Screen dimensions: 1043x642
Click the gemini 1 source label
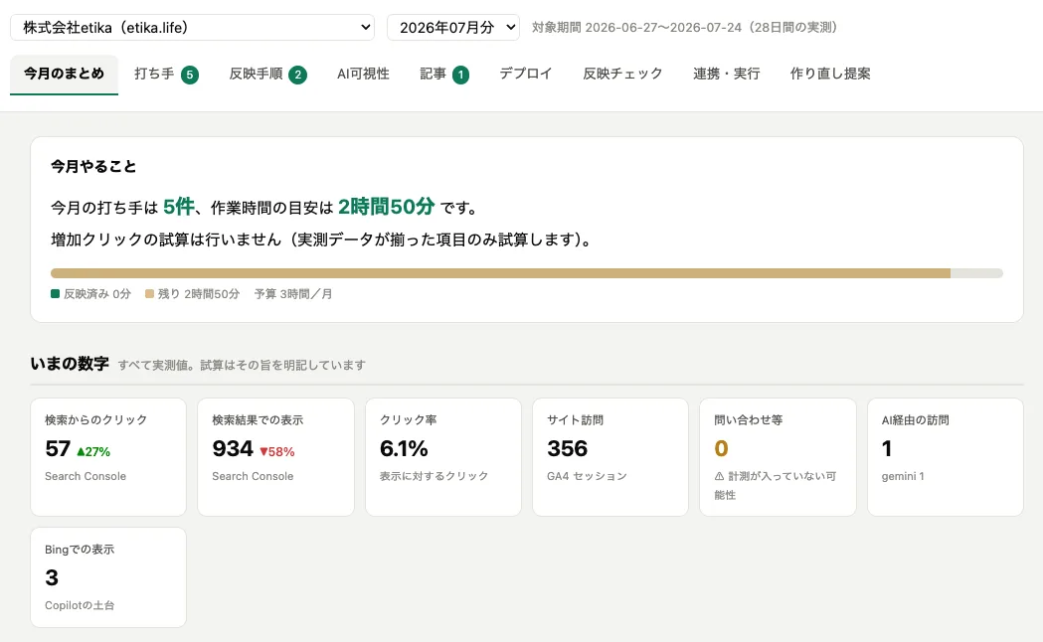(903, 476)
